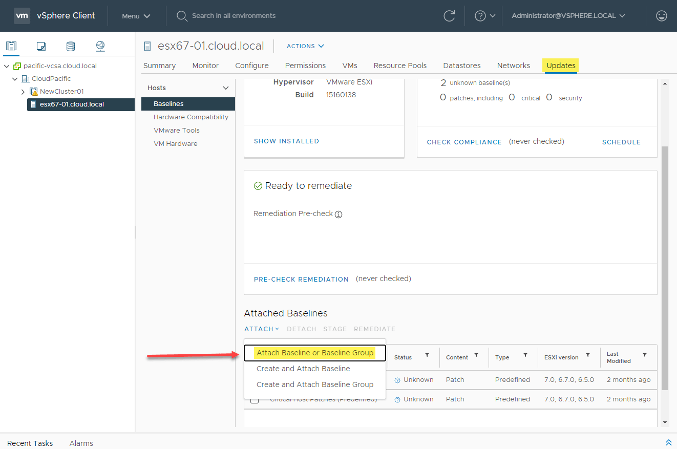Click the vertical scrollbar thumb

[665, 268]
